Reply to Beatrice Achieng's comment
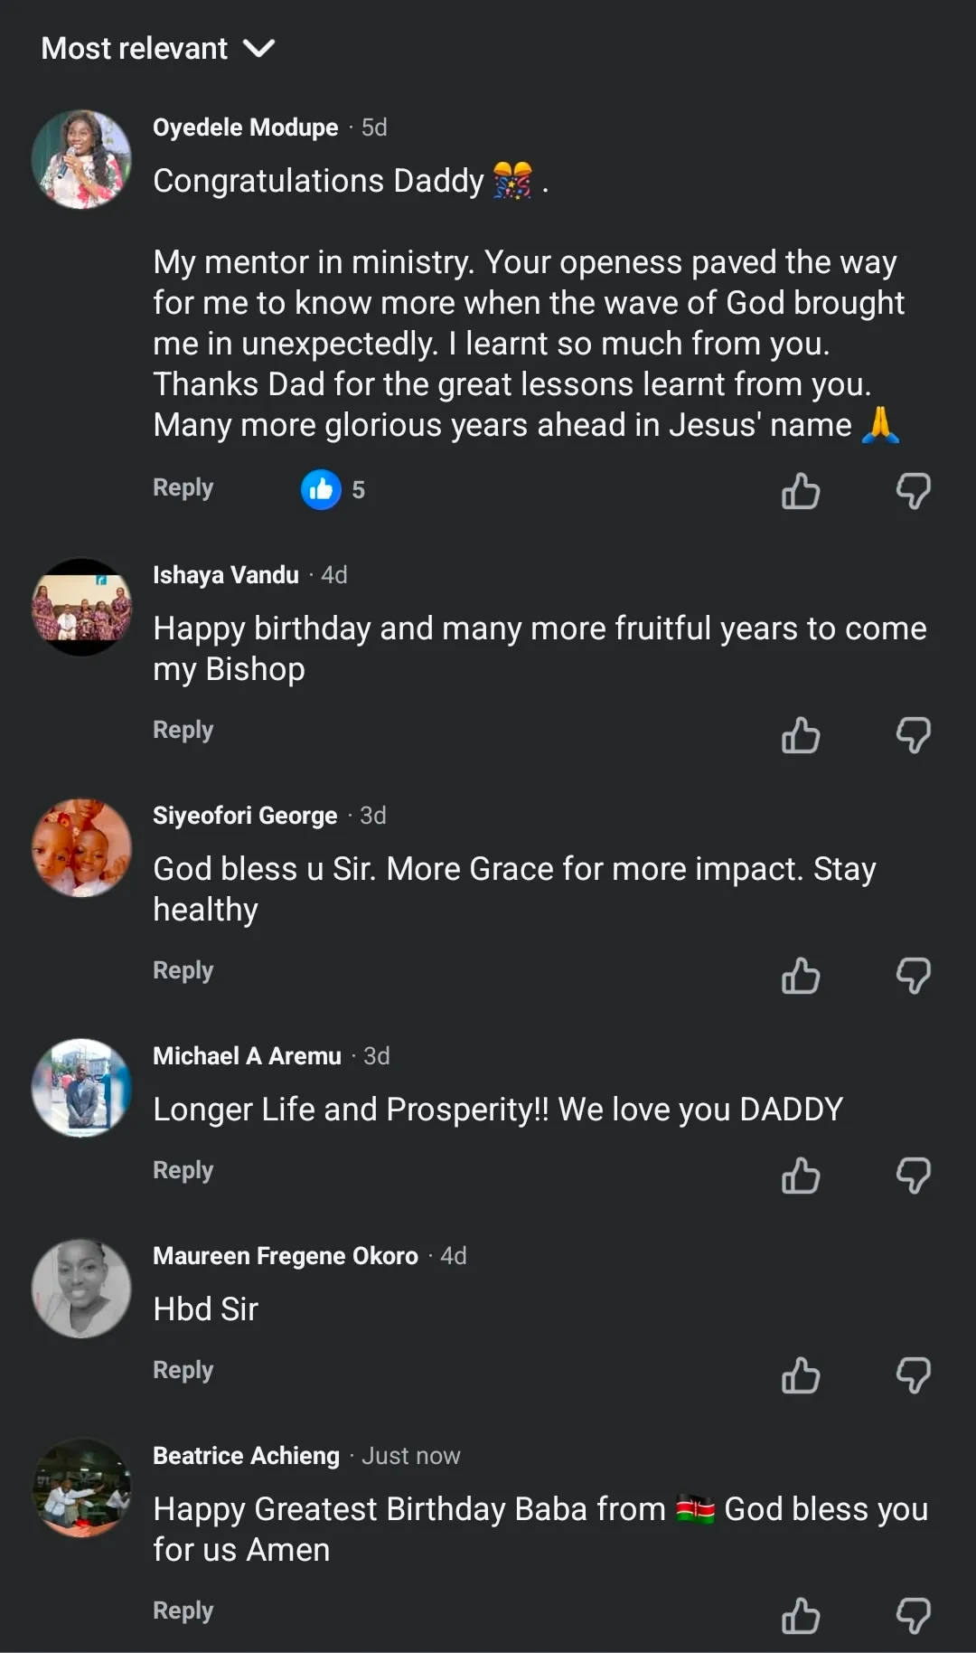This screenshot has height=1653, width=976. (x=183, y=1610)
